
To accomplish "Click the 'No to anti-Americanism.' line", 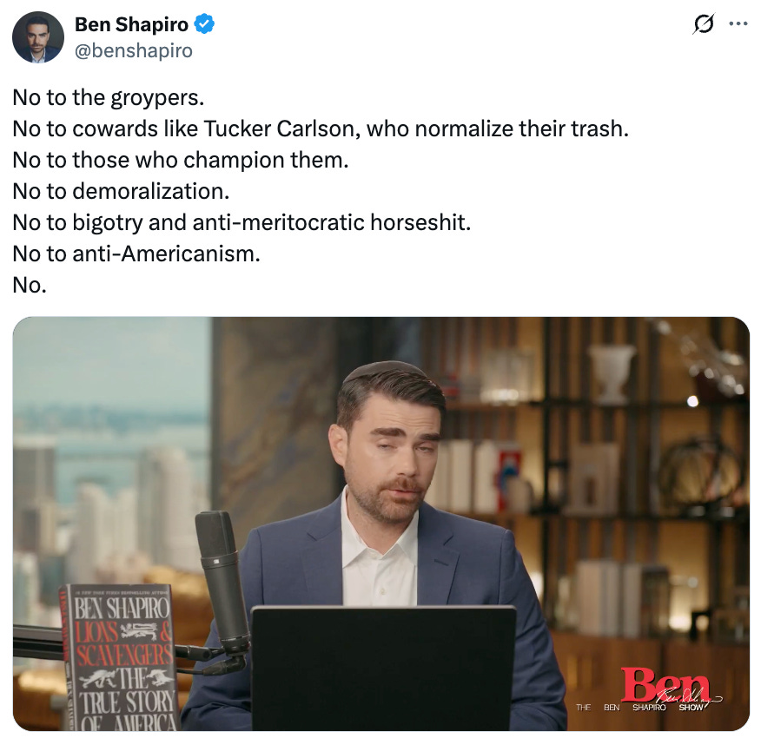I will pos(136,254).
